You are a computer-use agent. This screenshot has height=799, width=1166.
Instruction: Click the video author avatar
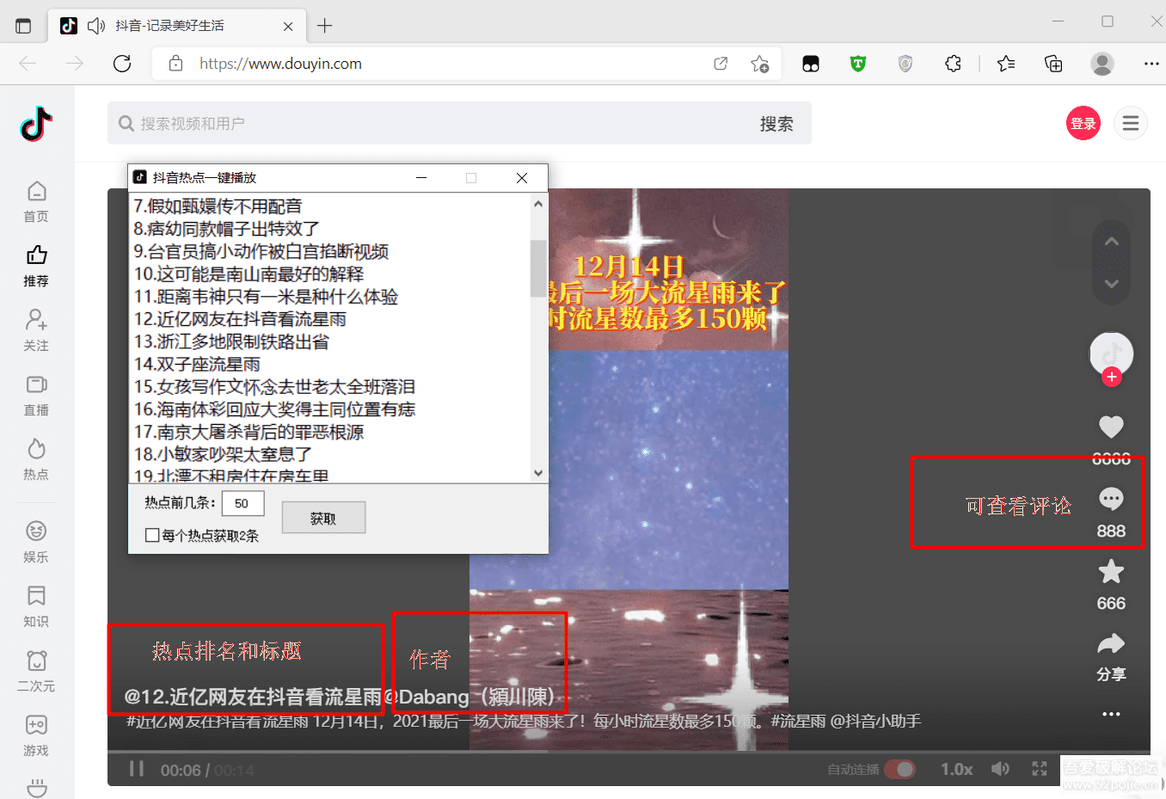pyautogui.click(x=1111, y=353)
